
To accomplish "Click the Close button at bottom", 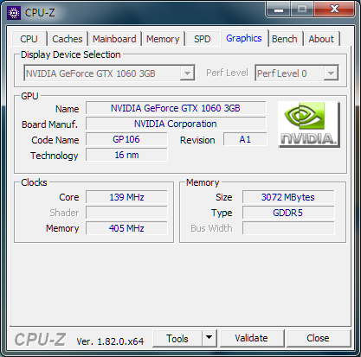I will click(x=318, y=338).
